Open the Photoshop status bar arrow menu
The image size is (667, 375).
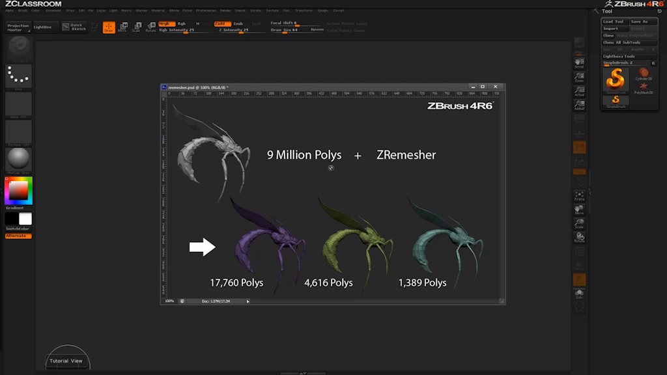pyautogui.click(x=248, y=301)
